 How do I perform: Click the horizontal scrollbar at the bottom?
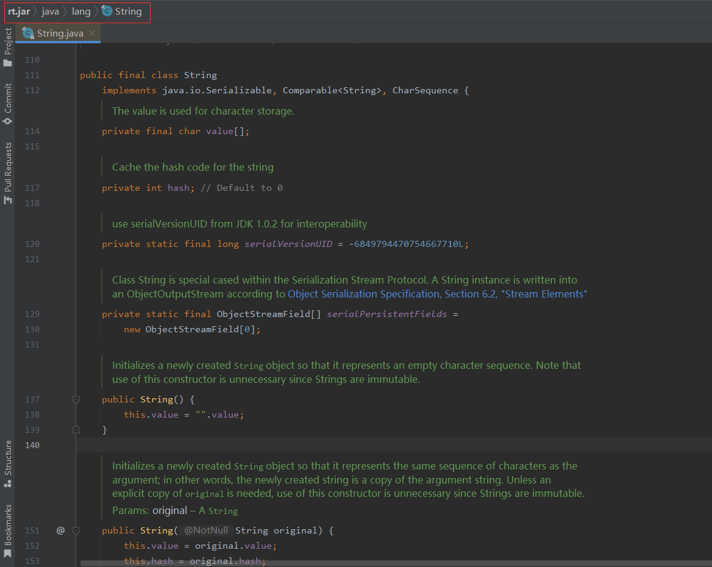point(395,563)
